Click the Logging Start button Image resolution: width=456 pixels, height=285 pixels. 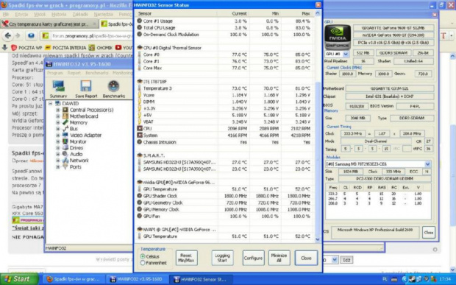(x=222, y=258)
